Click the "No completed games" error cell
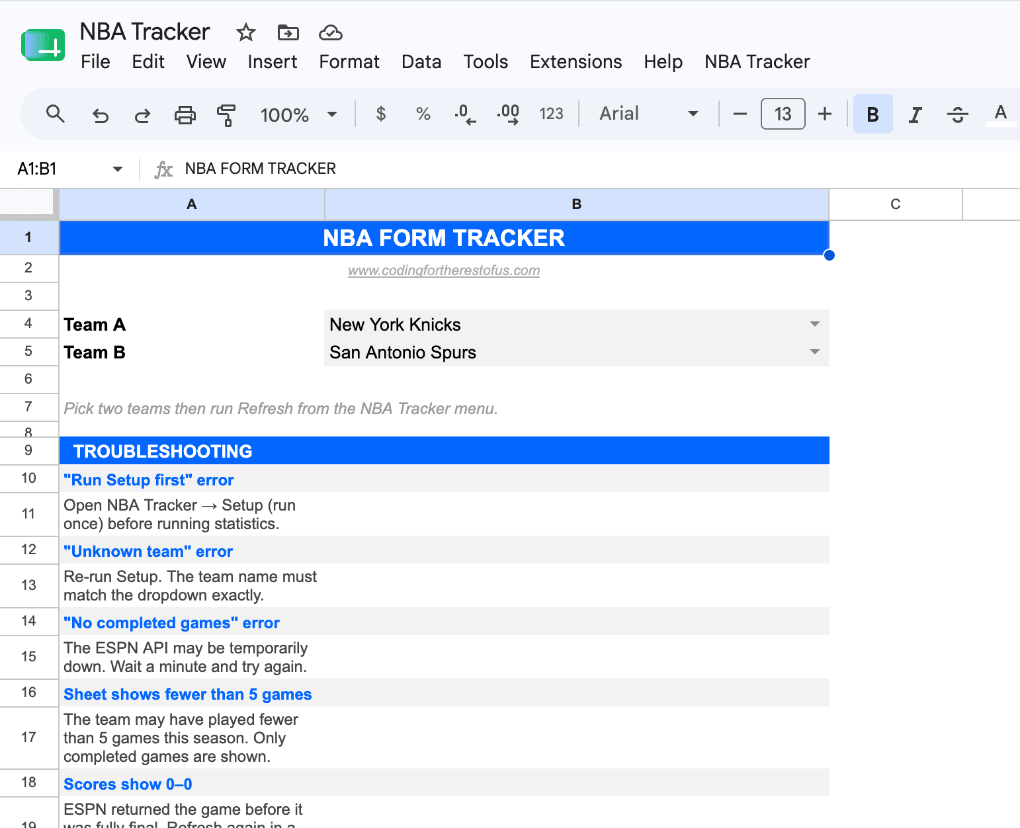This screenshot has width=1020, height=828. coord(444,622)
